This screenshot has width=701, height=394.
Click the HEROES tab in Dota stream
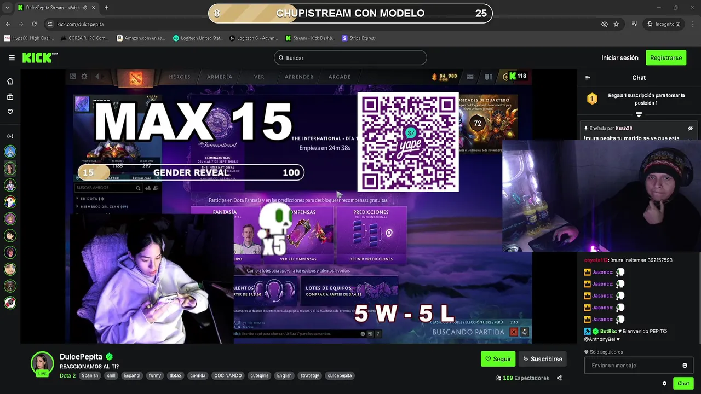click(x=180, y=77)
